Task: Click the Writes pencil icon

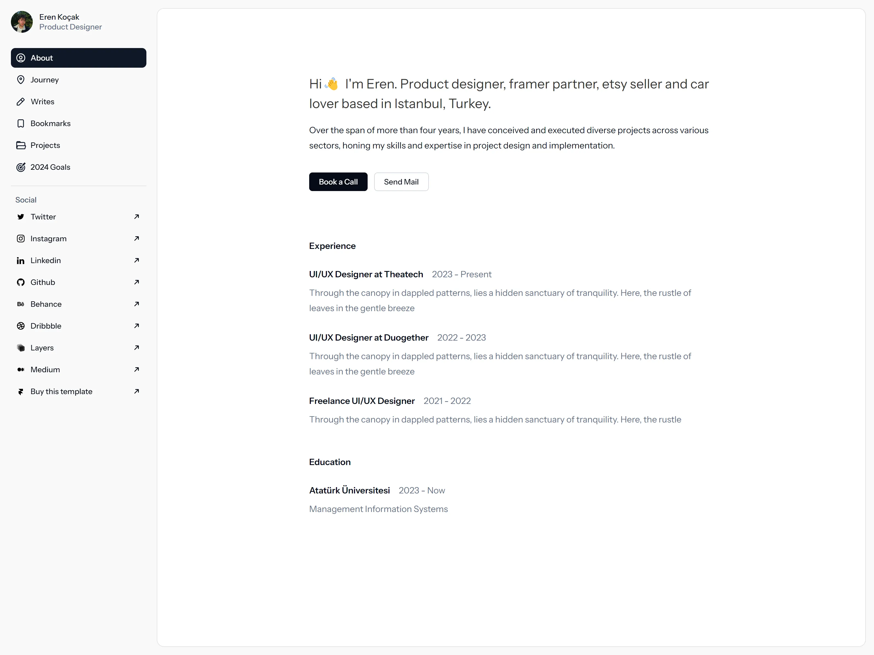Action: pos(20,102)
